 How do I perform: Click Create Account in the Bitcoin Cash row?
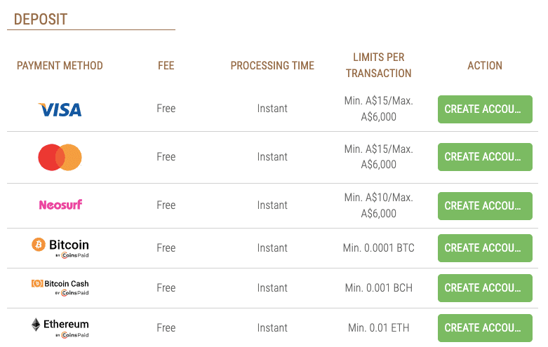coord(485,288)
